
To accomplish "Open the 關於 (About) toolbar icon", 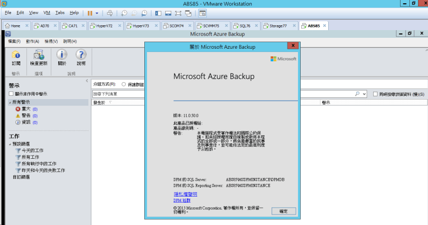I will 61,57.
